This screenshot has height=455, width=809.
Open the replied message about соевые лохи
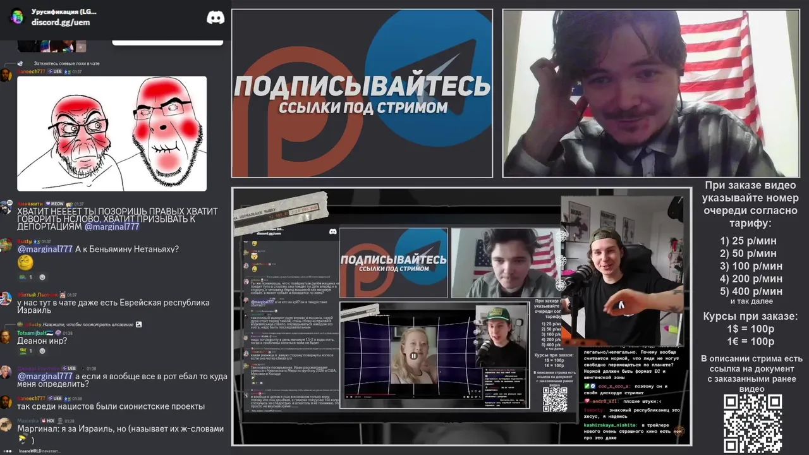66,63
